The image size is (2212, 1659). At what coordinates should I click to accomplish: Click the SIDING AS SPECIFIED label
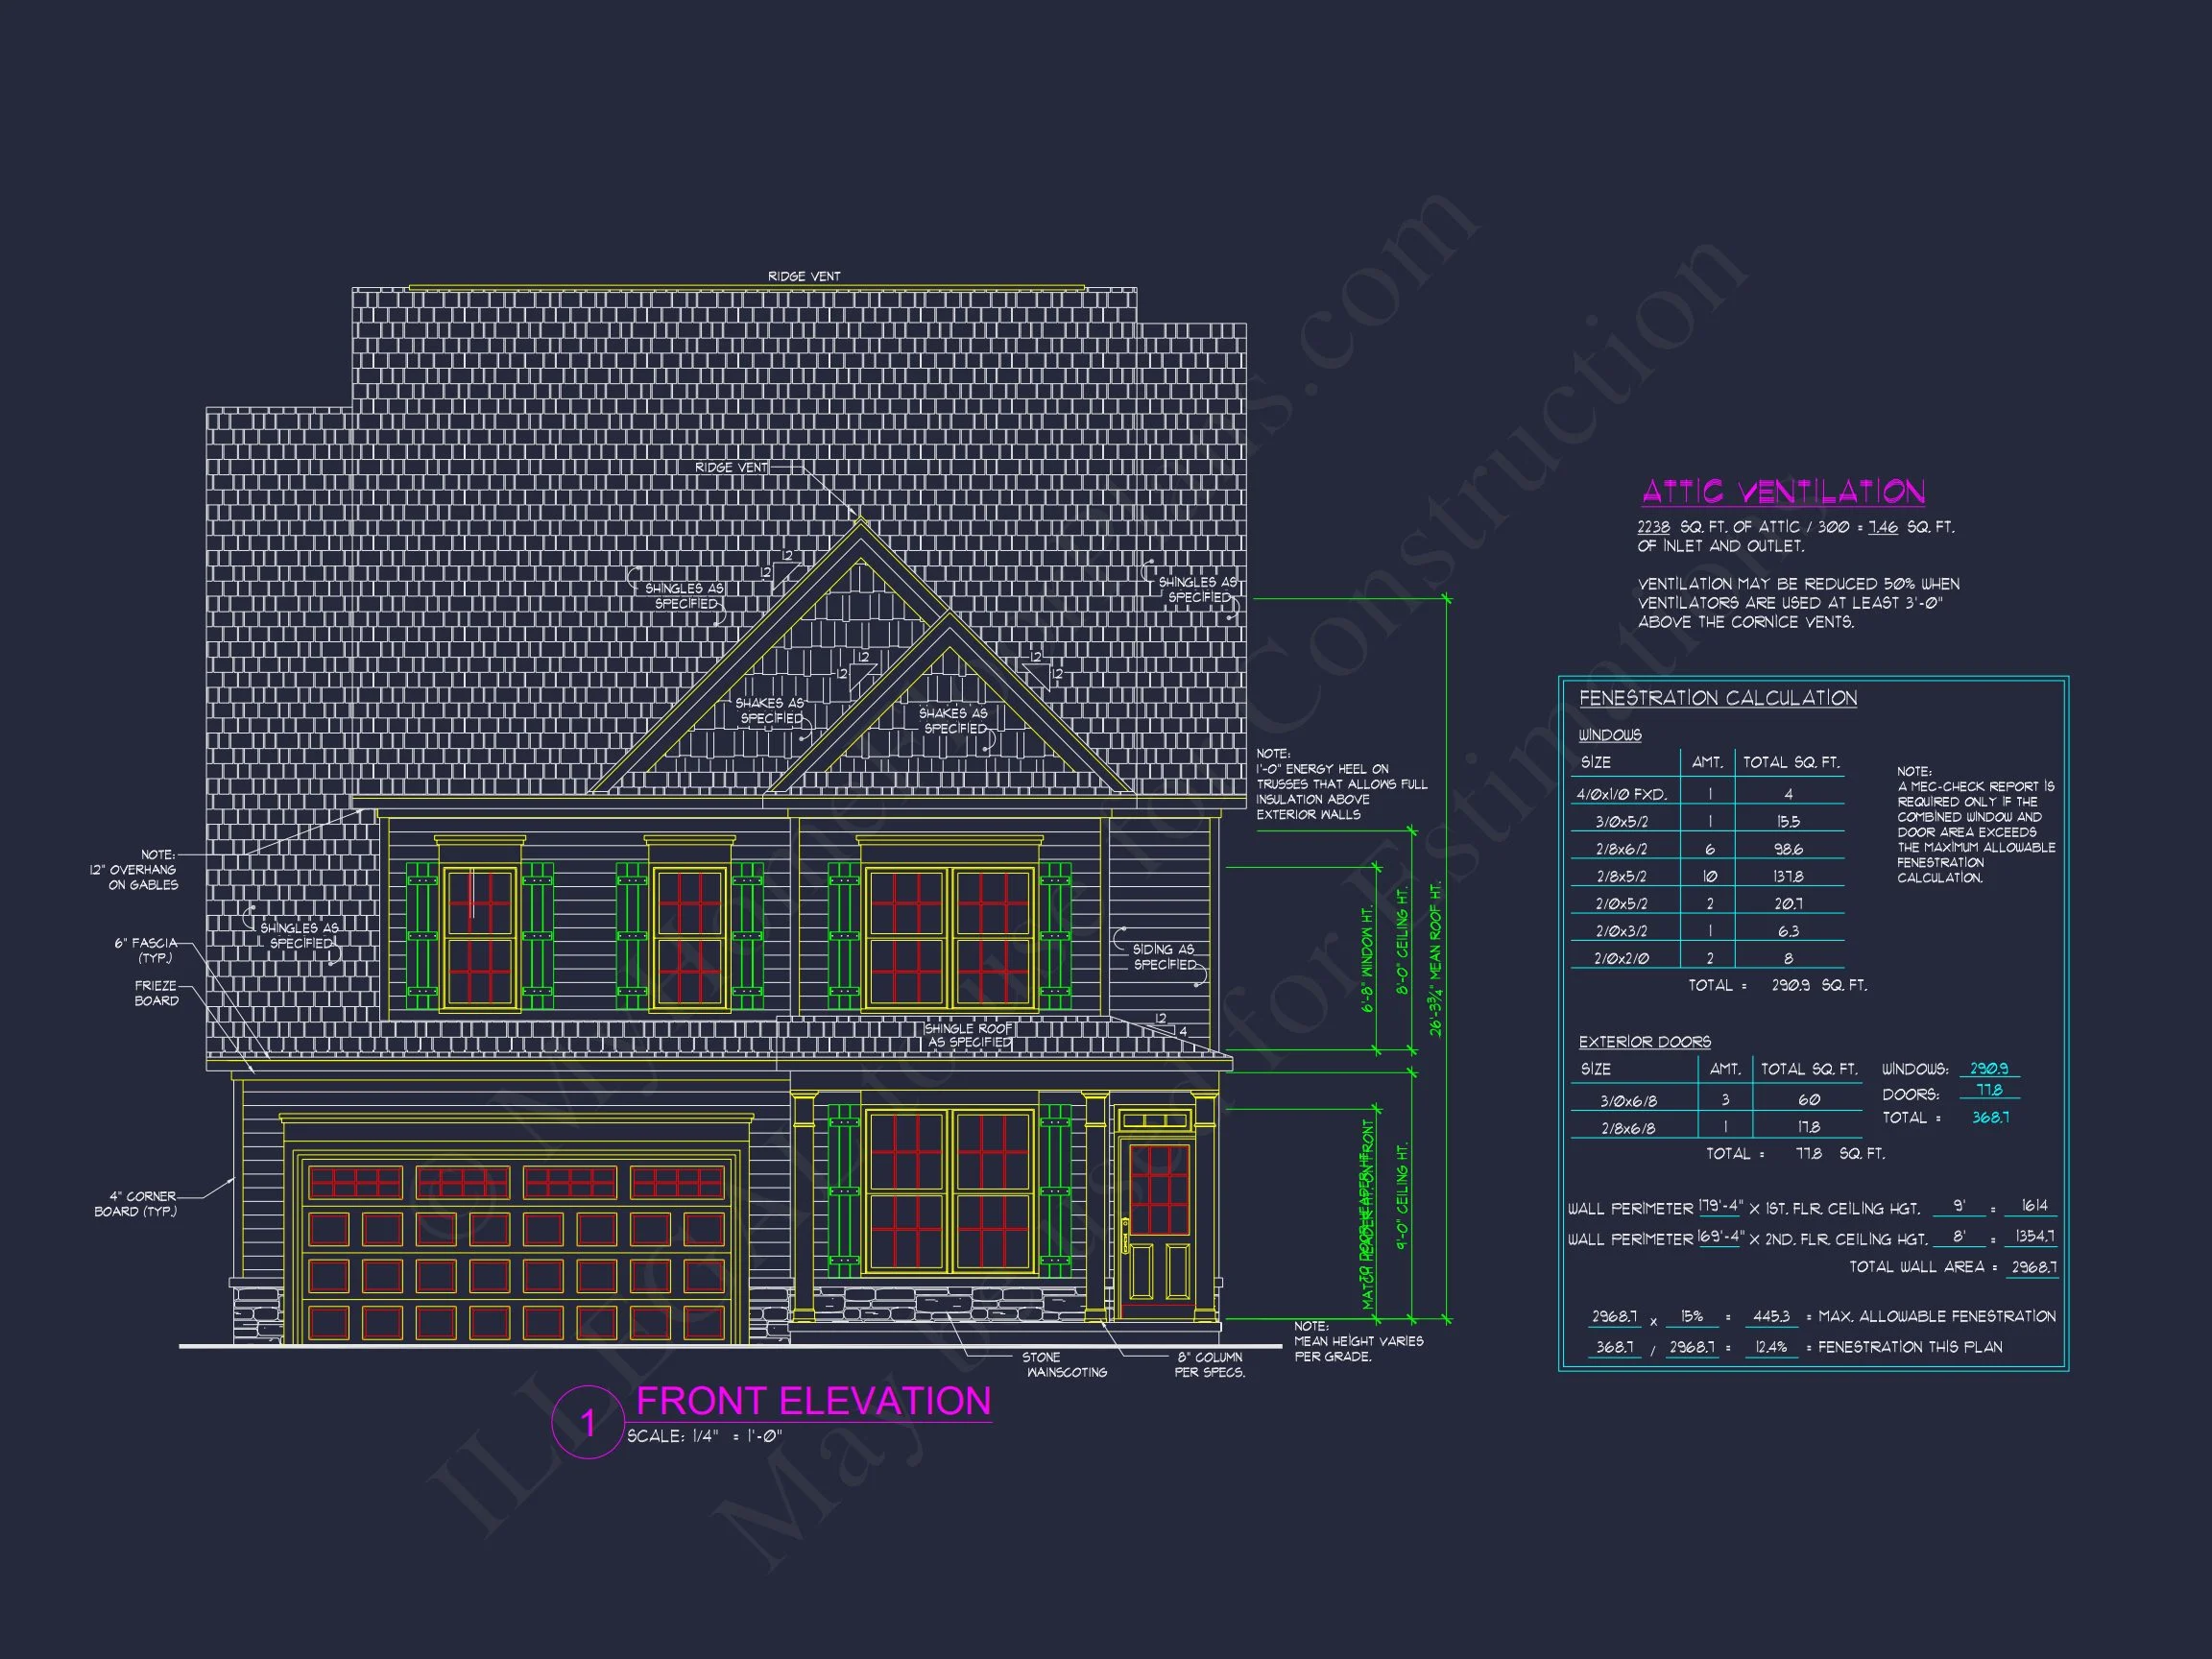pos(1163,957)
